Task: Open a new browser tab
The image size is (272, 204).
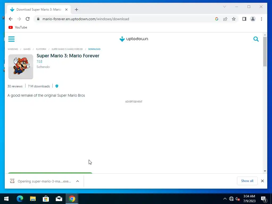Action: [x=76, y=10]
